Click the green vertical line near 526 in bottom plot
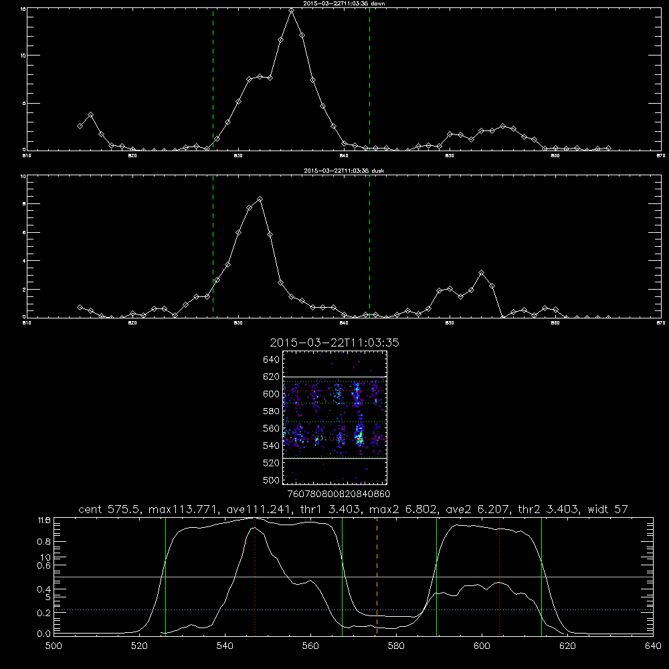 coord(165,576)
